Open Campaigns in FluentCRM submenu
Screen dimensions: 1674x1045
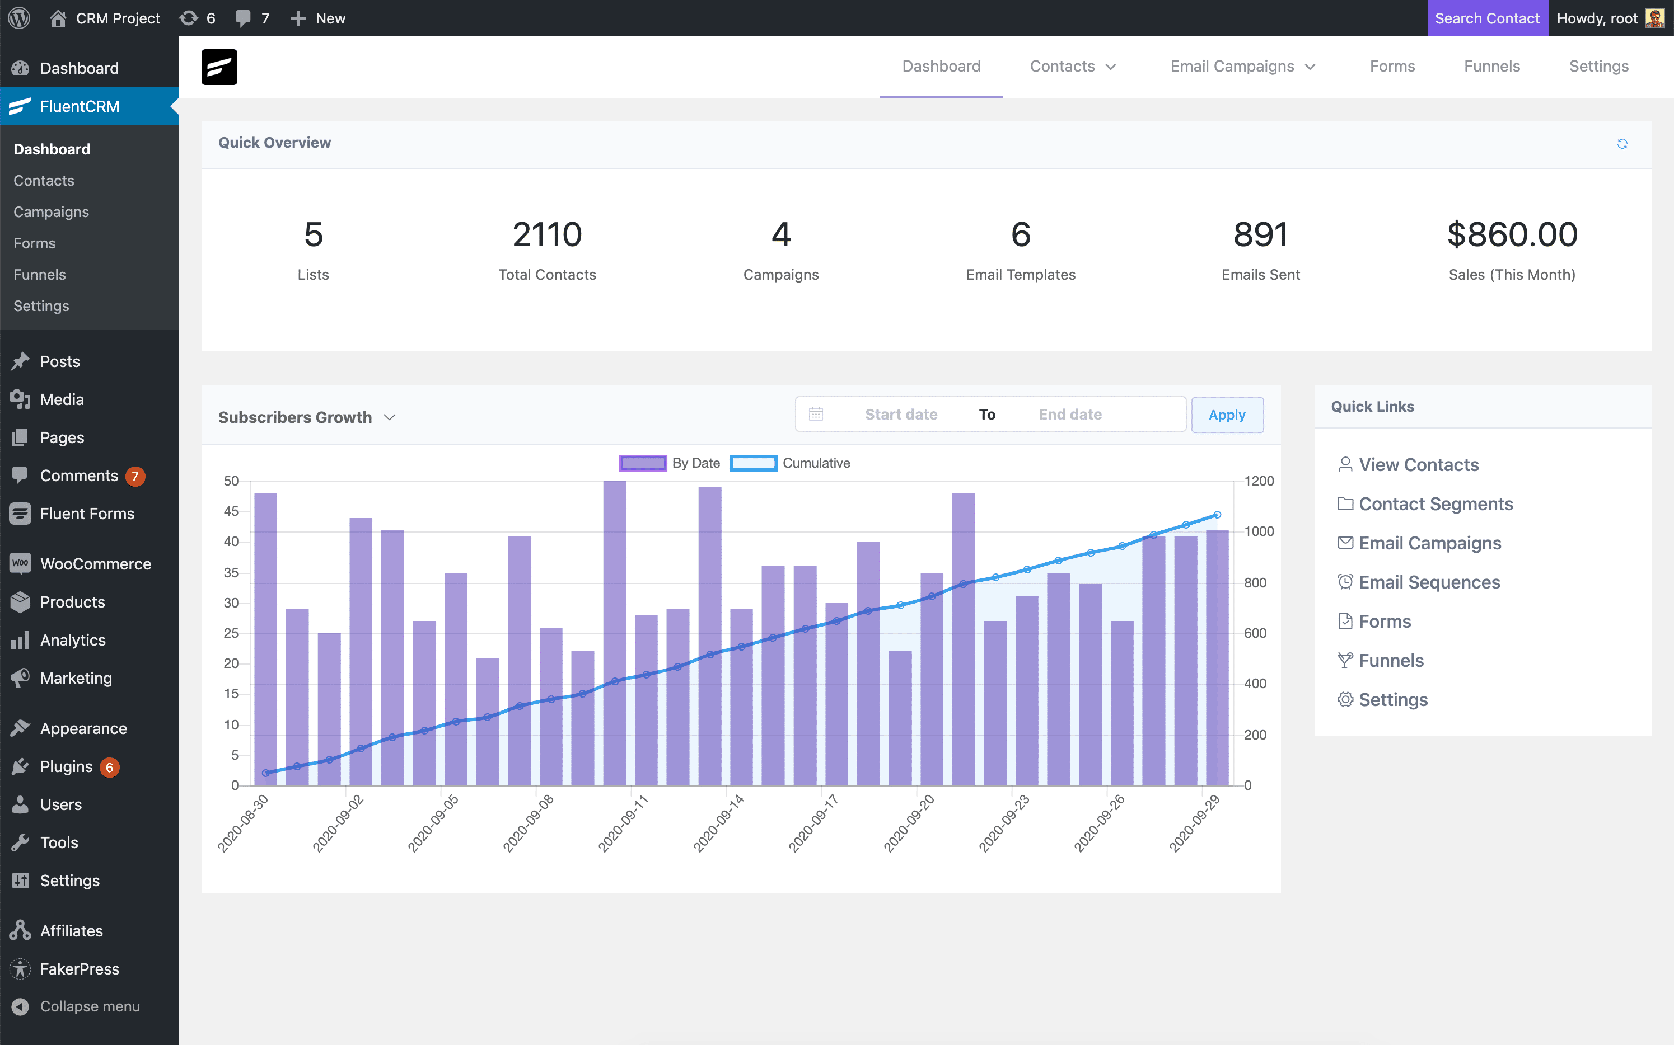tap(51, 212)
